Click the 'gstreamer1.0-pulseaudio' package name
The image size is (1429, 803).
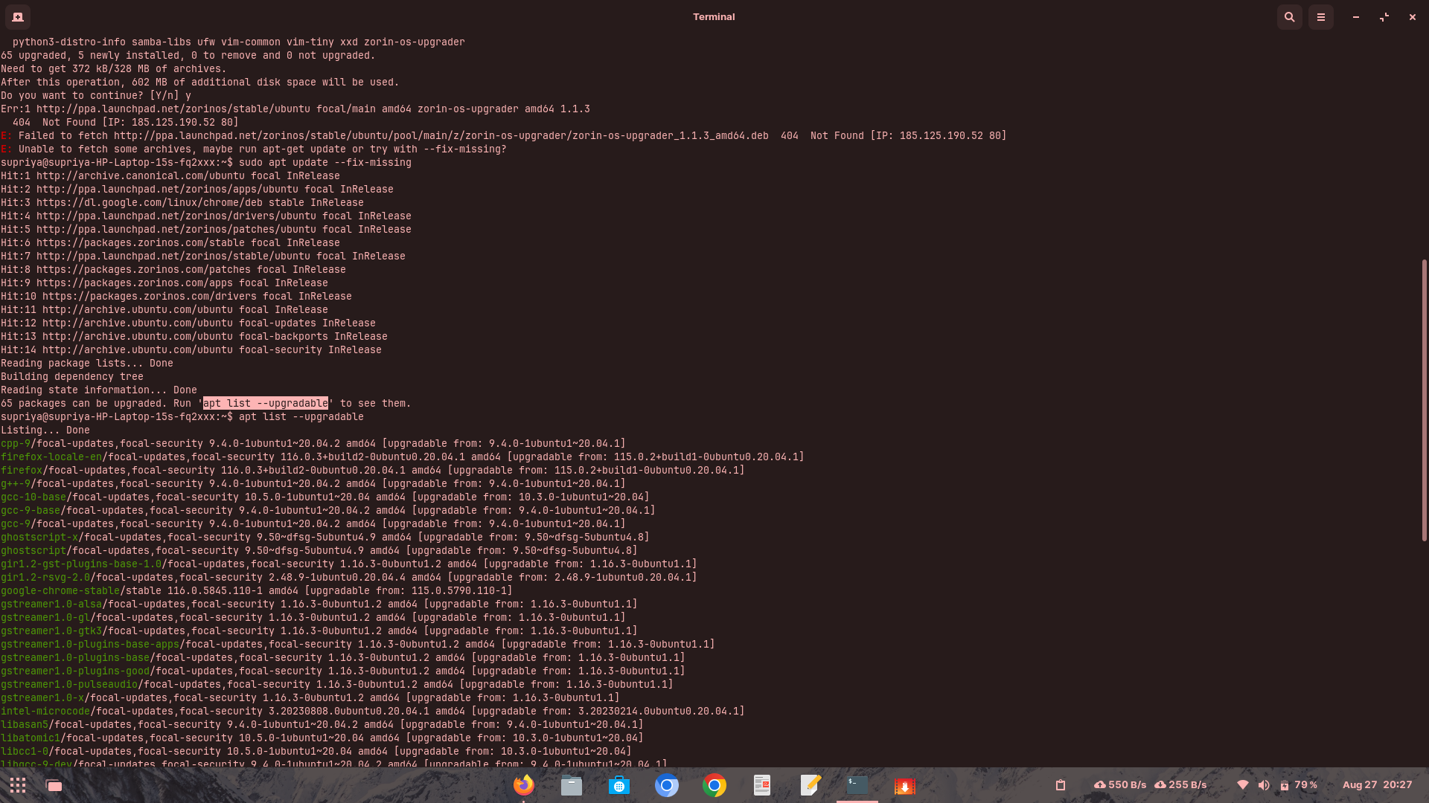click(69, 685)
